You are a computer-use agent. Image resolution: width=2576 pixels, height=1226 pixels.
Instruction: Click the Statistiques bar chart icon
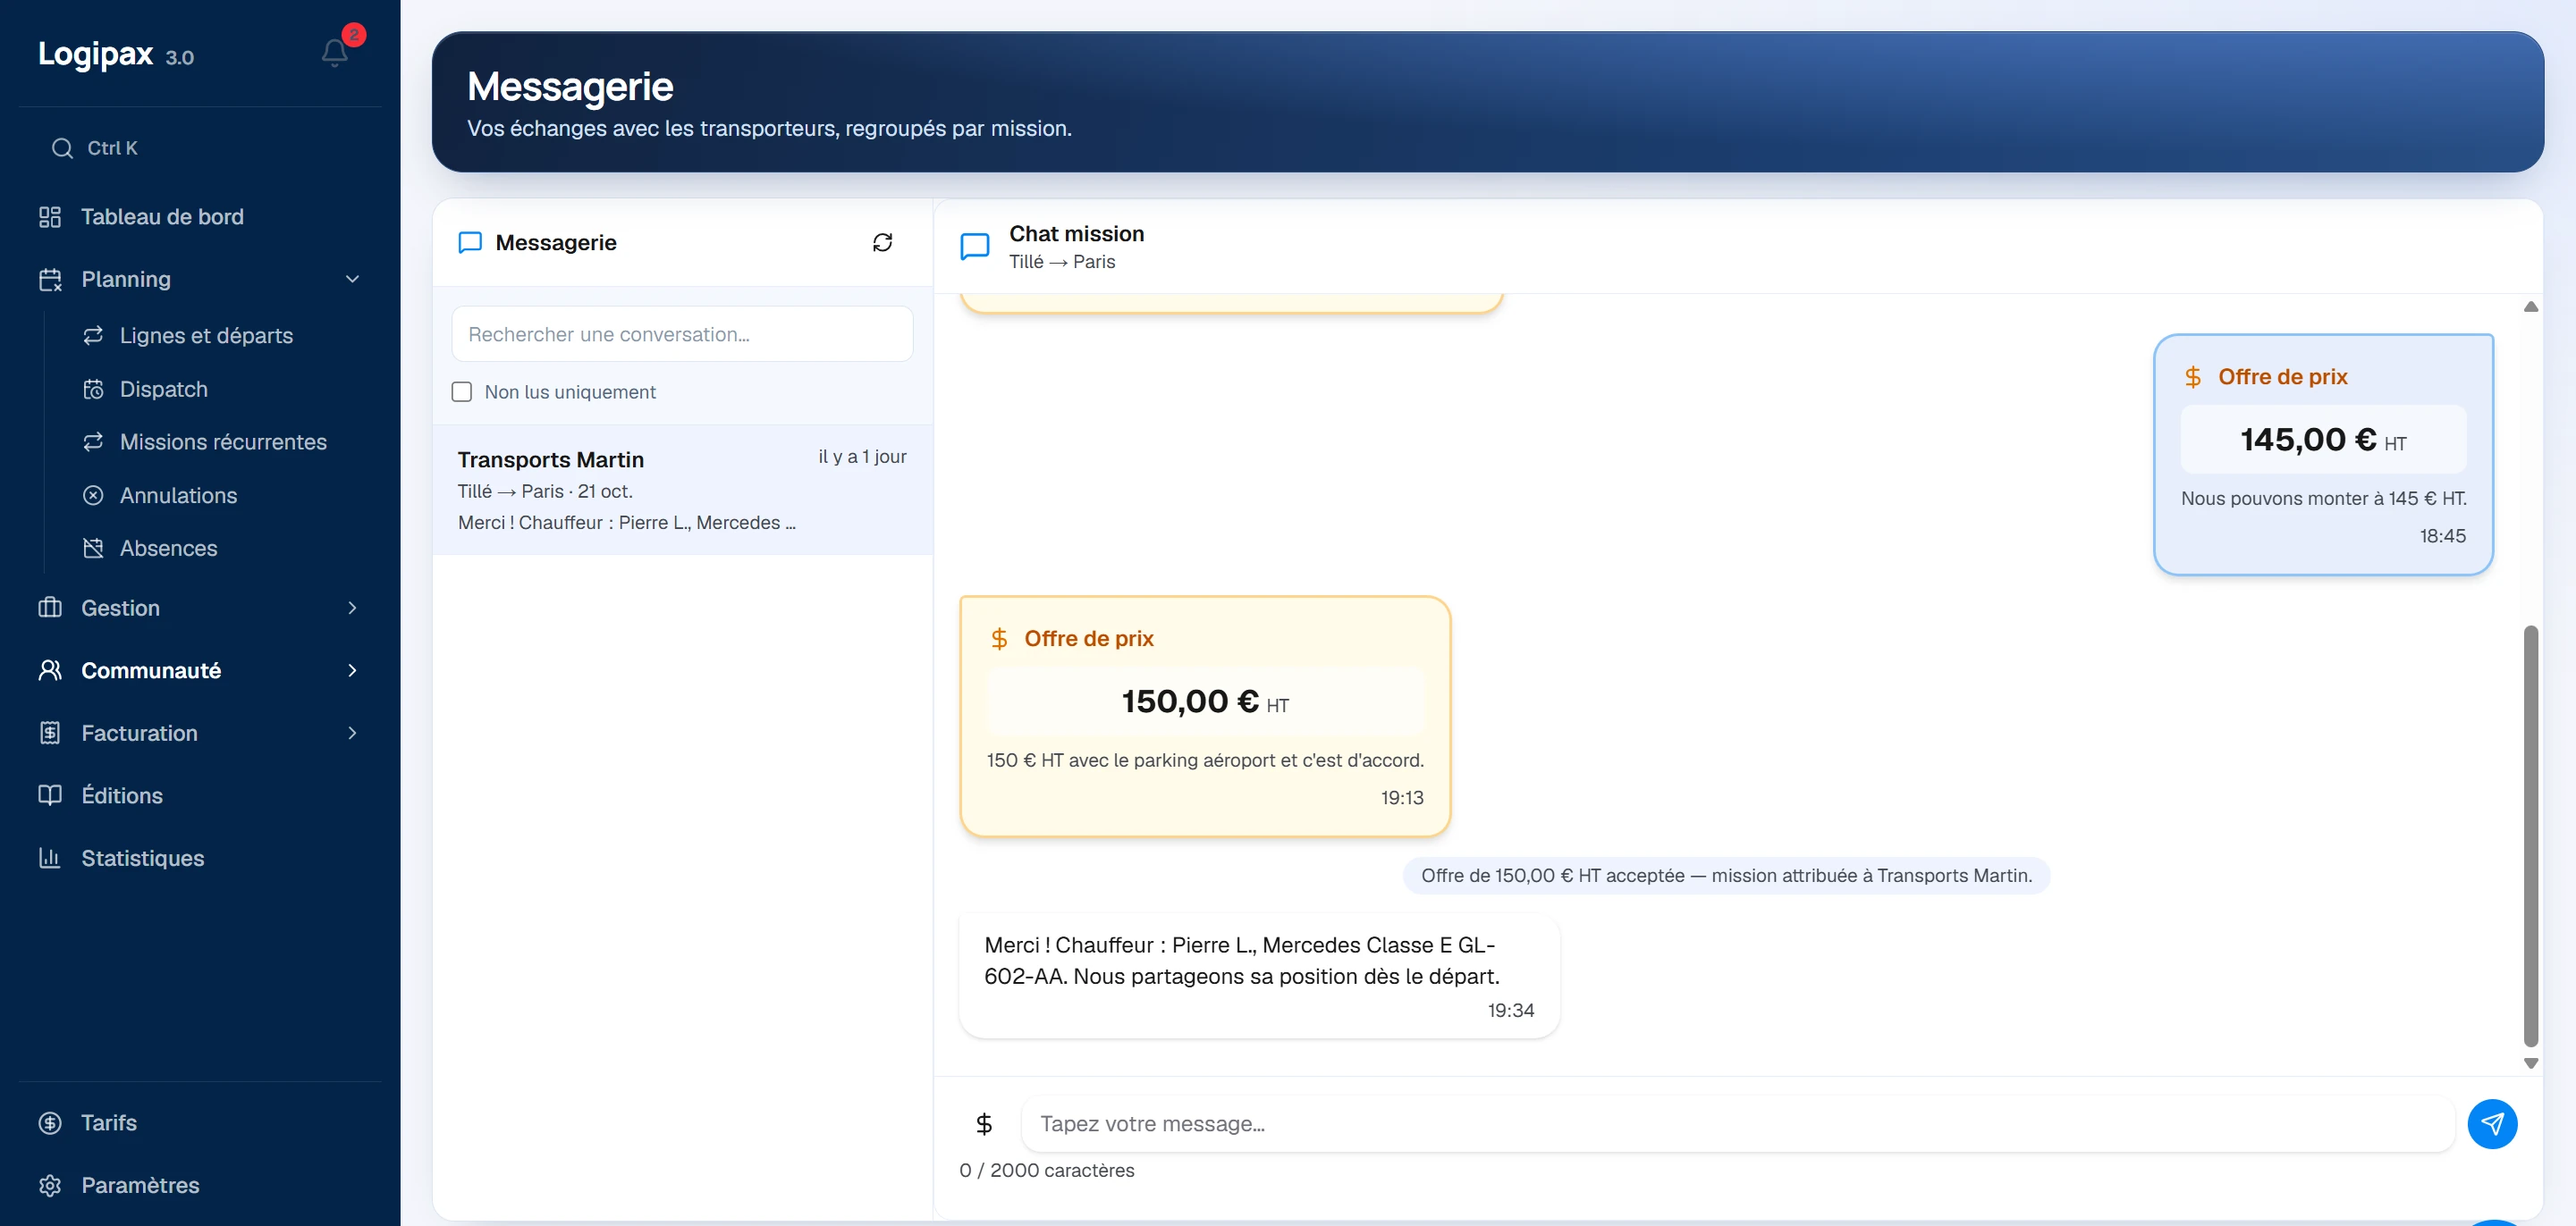click(x=50, y=857)
